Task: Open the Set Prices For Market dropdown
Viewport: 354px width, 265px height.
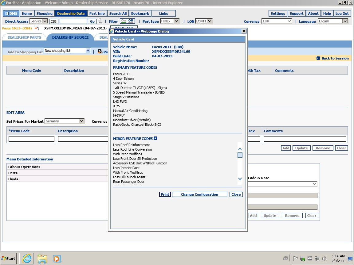Action: click(x=81, y=121)
